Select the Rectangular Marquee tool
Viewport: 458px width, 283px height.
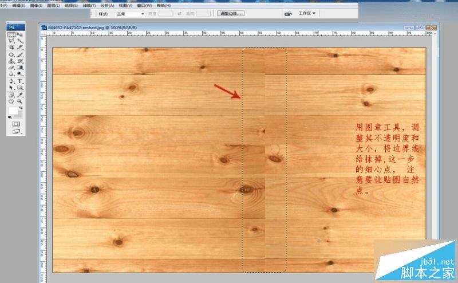(x=11, y=34)
